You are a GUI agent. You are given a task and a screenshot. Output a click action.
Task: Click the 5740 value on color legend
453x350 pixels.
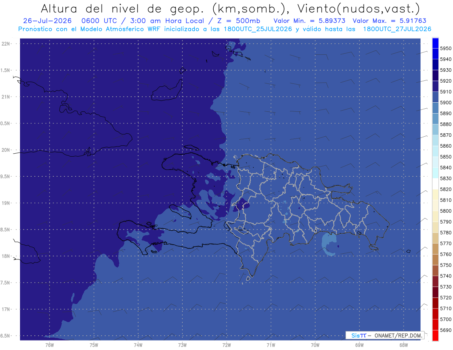point(446,276)
